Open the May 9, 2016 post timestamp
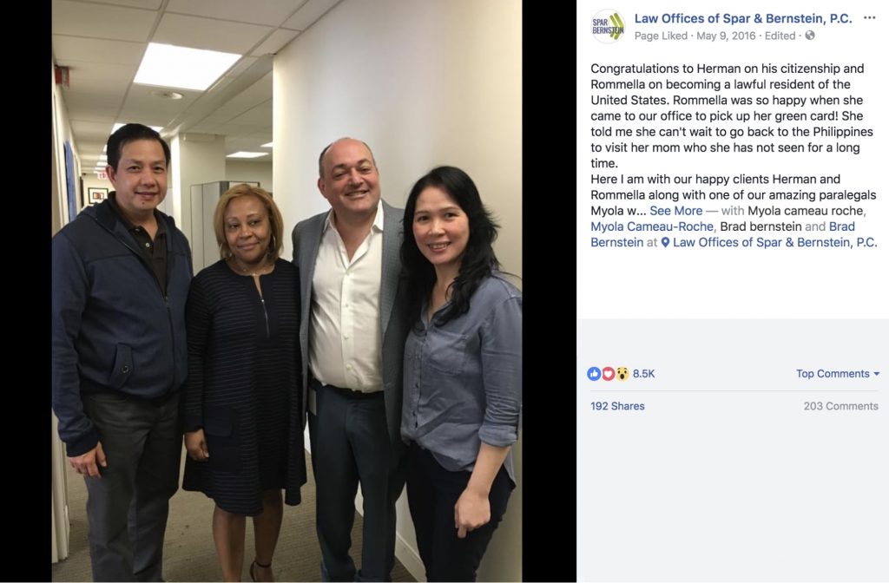The image size is (889, 583). point(725,36)
